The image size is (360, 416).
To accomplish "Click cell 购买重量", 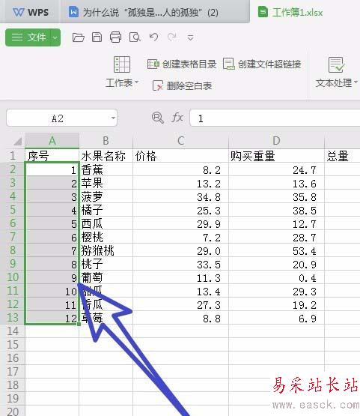I will pos(276,156).
